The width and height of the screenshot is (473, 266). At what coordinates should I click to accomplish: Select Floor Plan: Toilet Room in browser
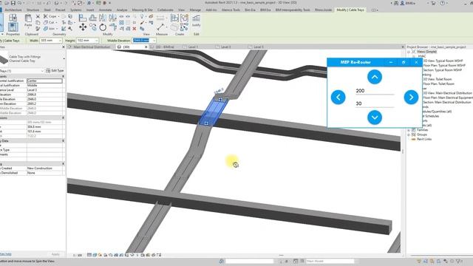(438, 83)
